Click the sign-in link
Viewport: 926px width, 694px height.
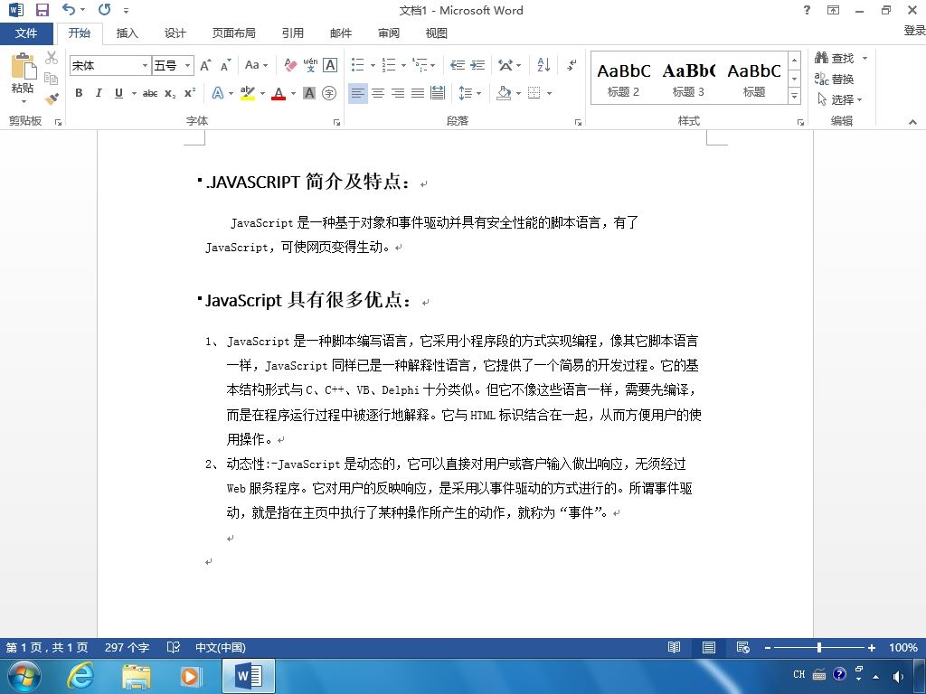tap(914, 30)
